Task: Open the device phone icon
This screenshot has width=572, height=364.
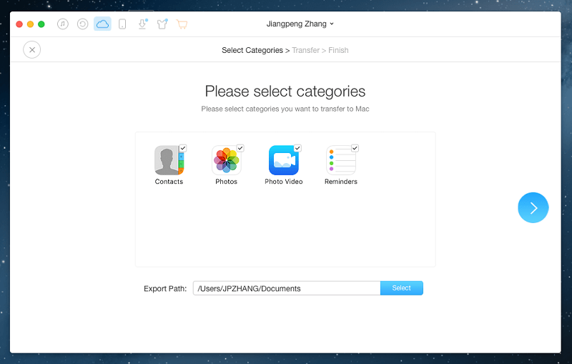Action: [122, 24]
